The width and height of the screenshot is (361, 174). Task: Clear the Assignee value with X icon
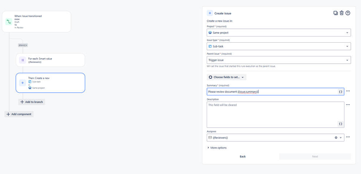pos(336,137)
